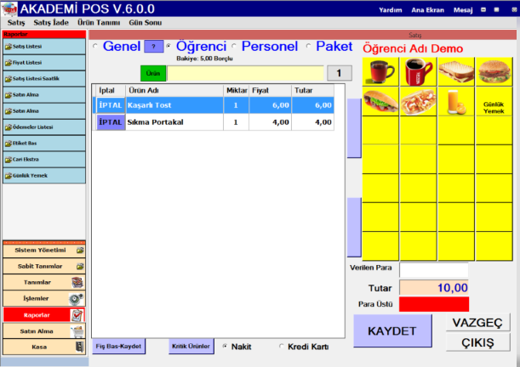Add the tea glass product
Image resolution: width=520 pixels, height=367 pixels.
click(x=381, y=72)
